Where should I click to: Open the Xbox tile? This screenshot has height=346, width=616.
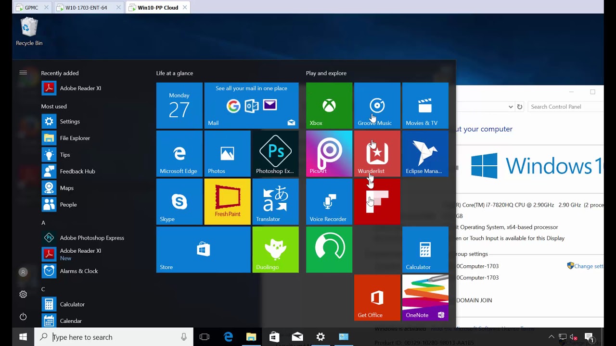pos(329,106)
